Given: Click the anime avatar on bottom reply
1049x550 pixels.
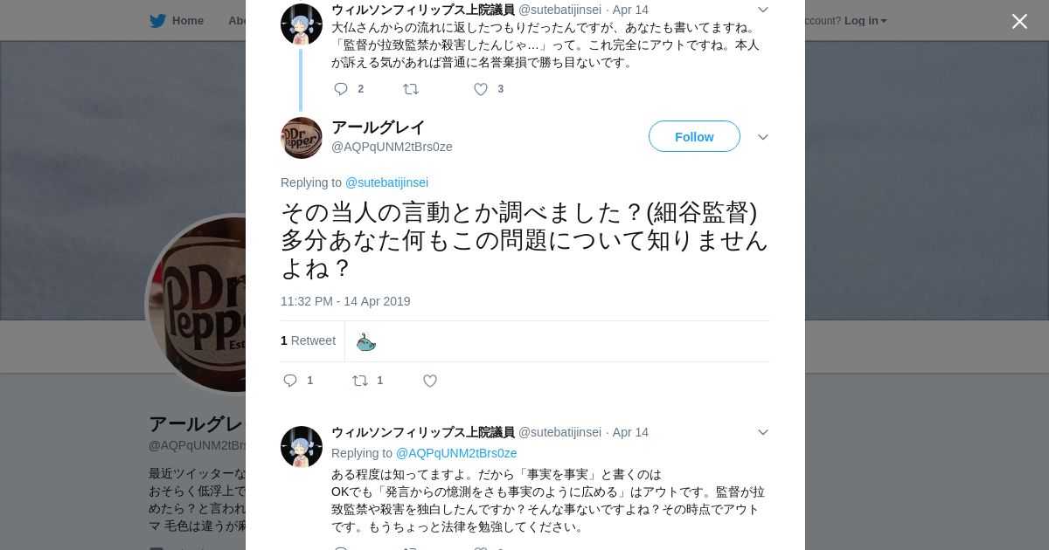Looking at the screenshot, I should 302,447.
